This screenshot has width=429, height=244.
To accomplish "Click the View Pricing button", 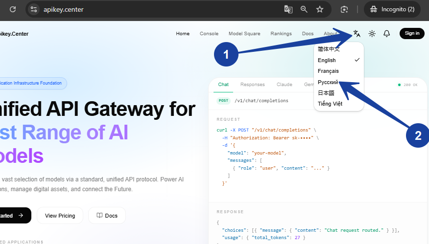I will [60, 216].
